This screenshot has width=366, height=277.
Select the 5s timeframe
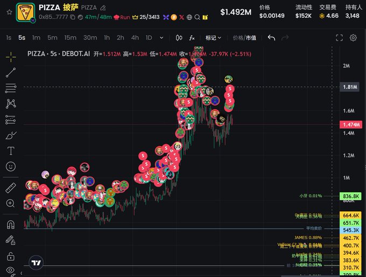pos(22,38)
